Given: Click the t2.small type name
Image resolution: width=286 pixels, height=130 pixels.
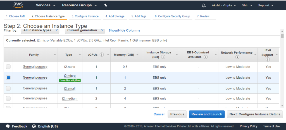Looking at the screenshot, I should coord(70,89).
